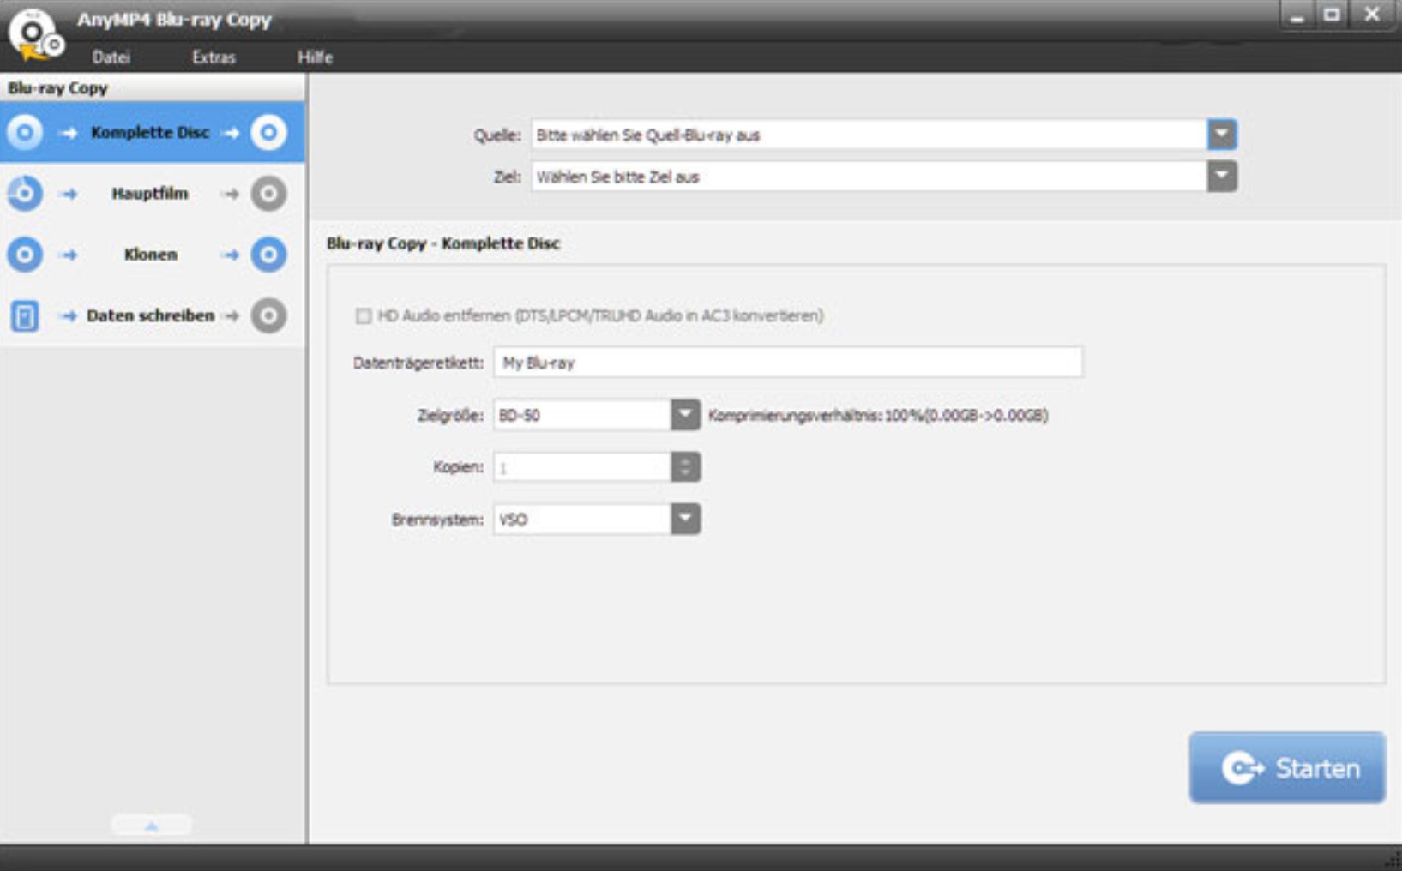The image size is (1402, 871).
Task: Click the Quelle source selection field
Action: pos(869,135)
